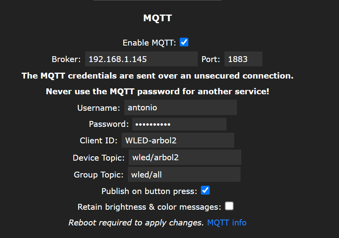Screen dimensions: 339x238
Task: Focus the Port number field
Action: pos(243,59)
